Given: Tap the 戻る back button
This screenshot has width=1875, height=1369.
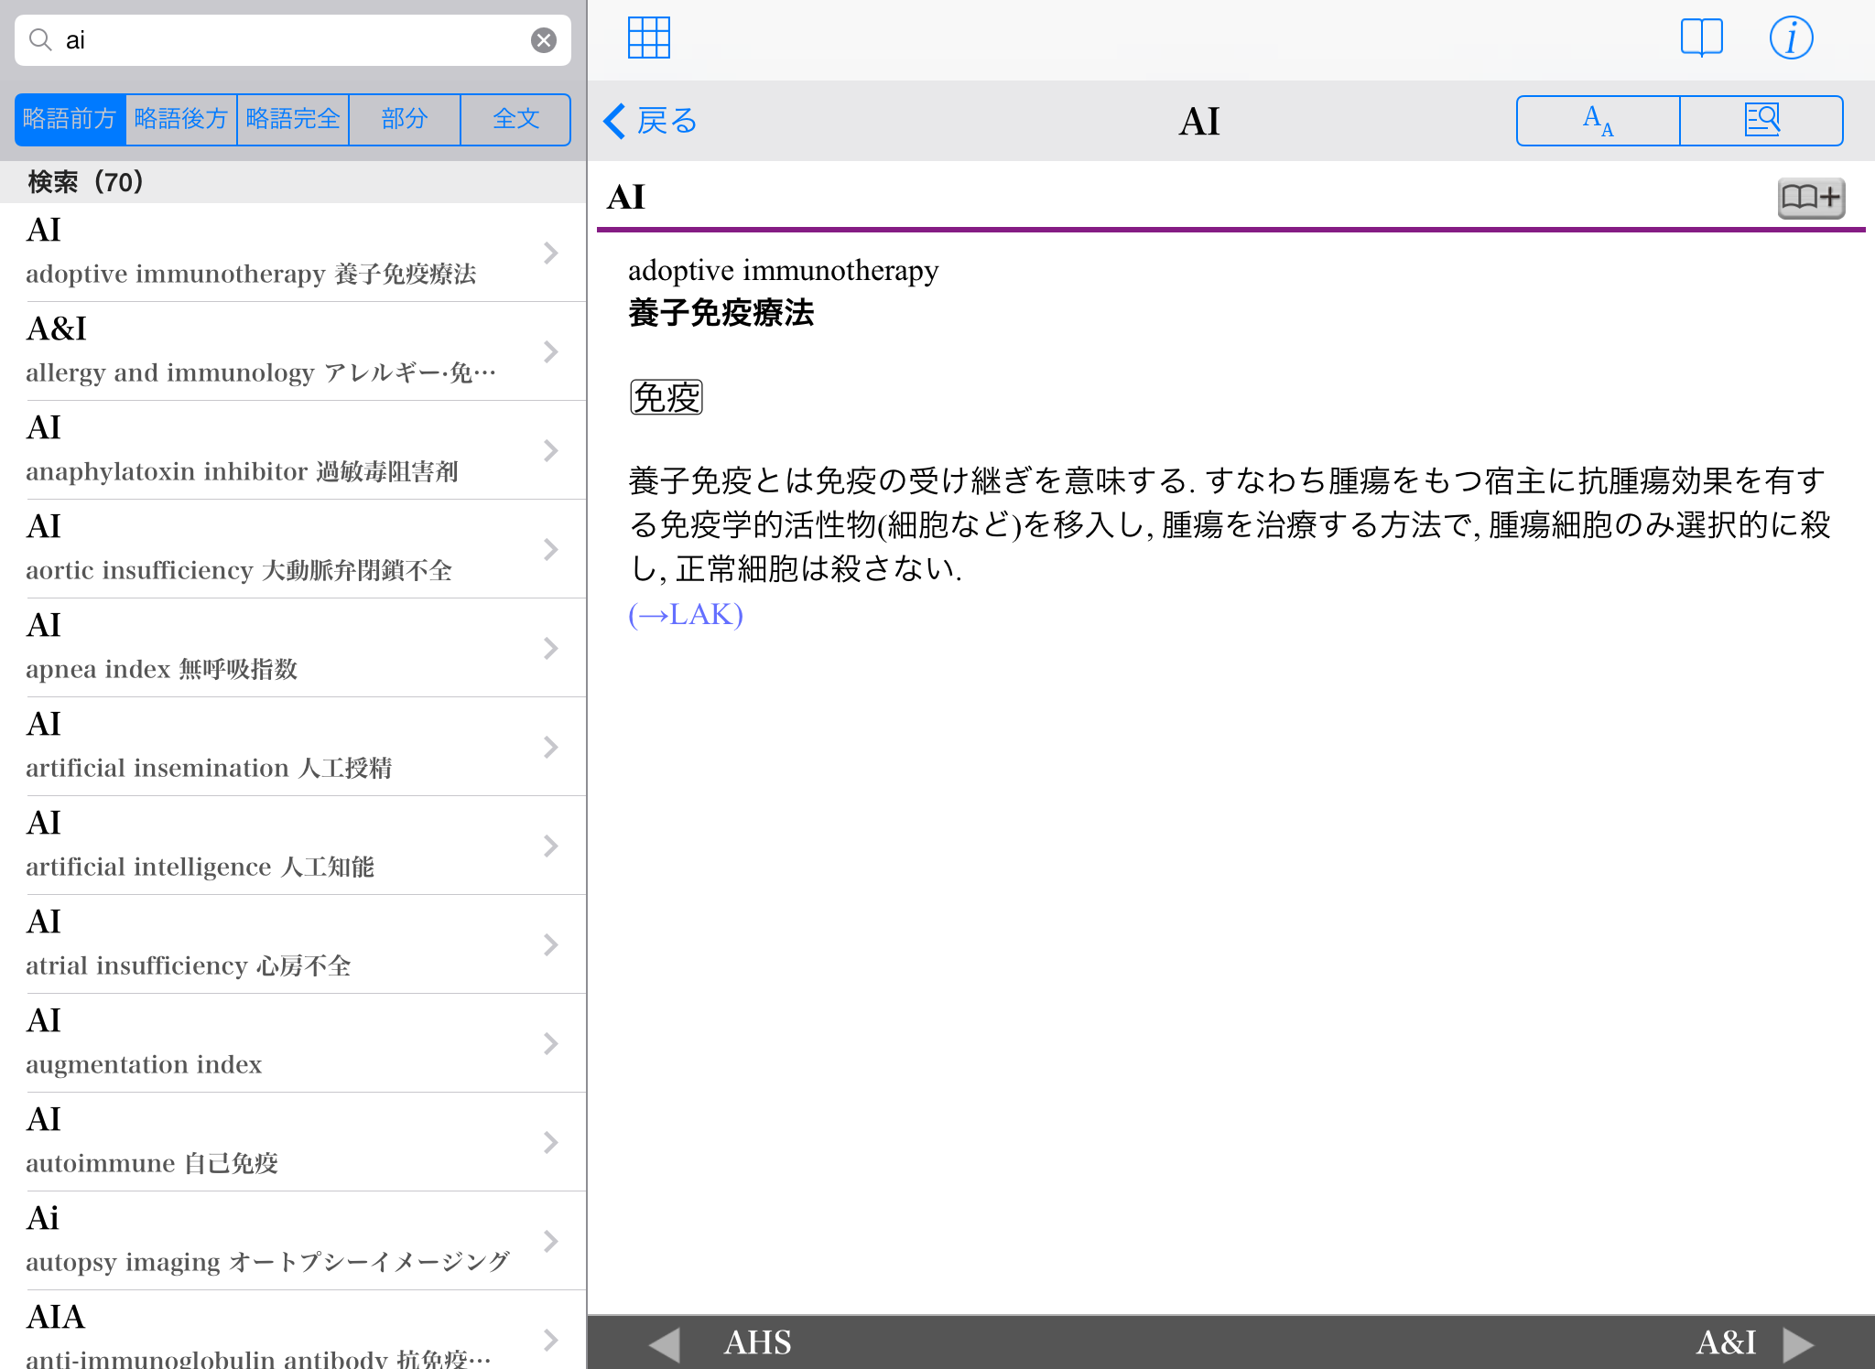Looking at the screenshot, I should click(x=651, y=121).
